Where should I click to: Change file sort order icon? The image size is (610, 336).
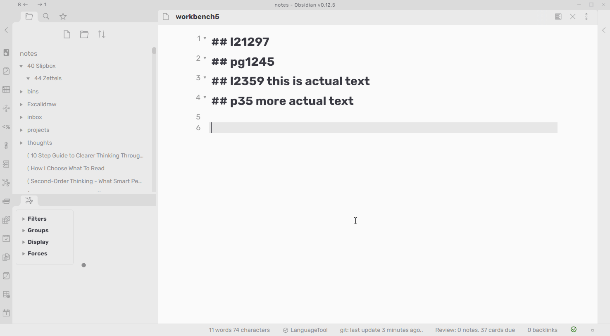[102, 35]
